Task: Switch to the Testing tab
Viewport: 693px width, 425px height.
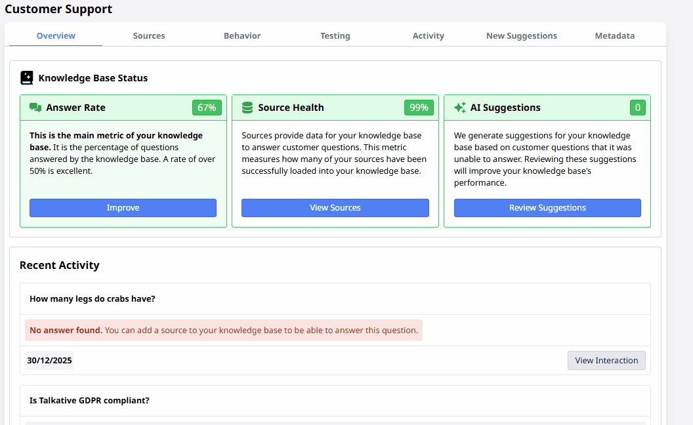Action: pyautogui.click(x=335, y=35)
